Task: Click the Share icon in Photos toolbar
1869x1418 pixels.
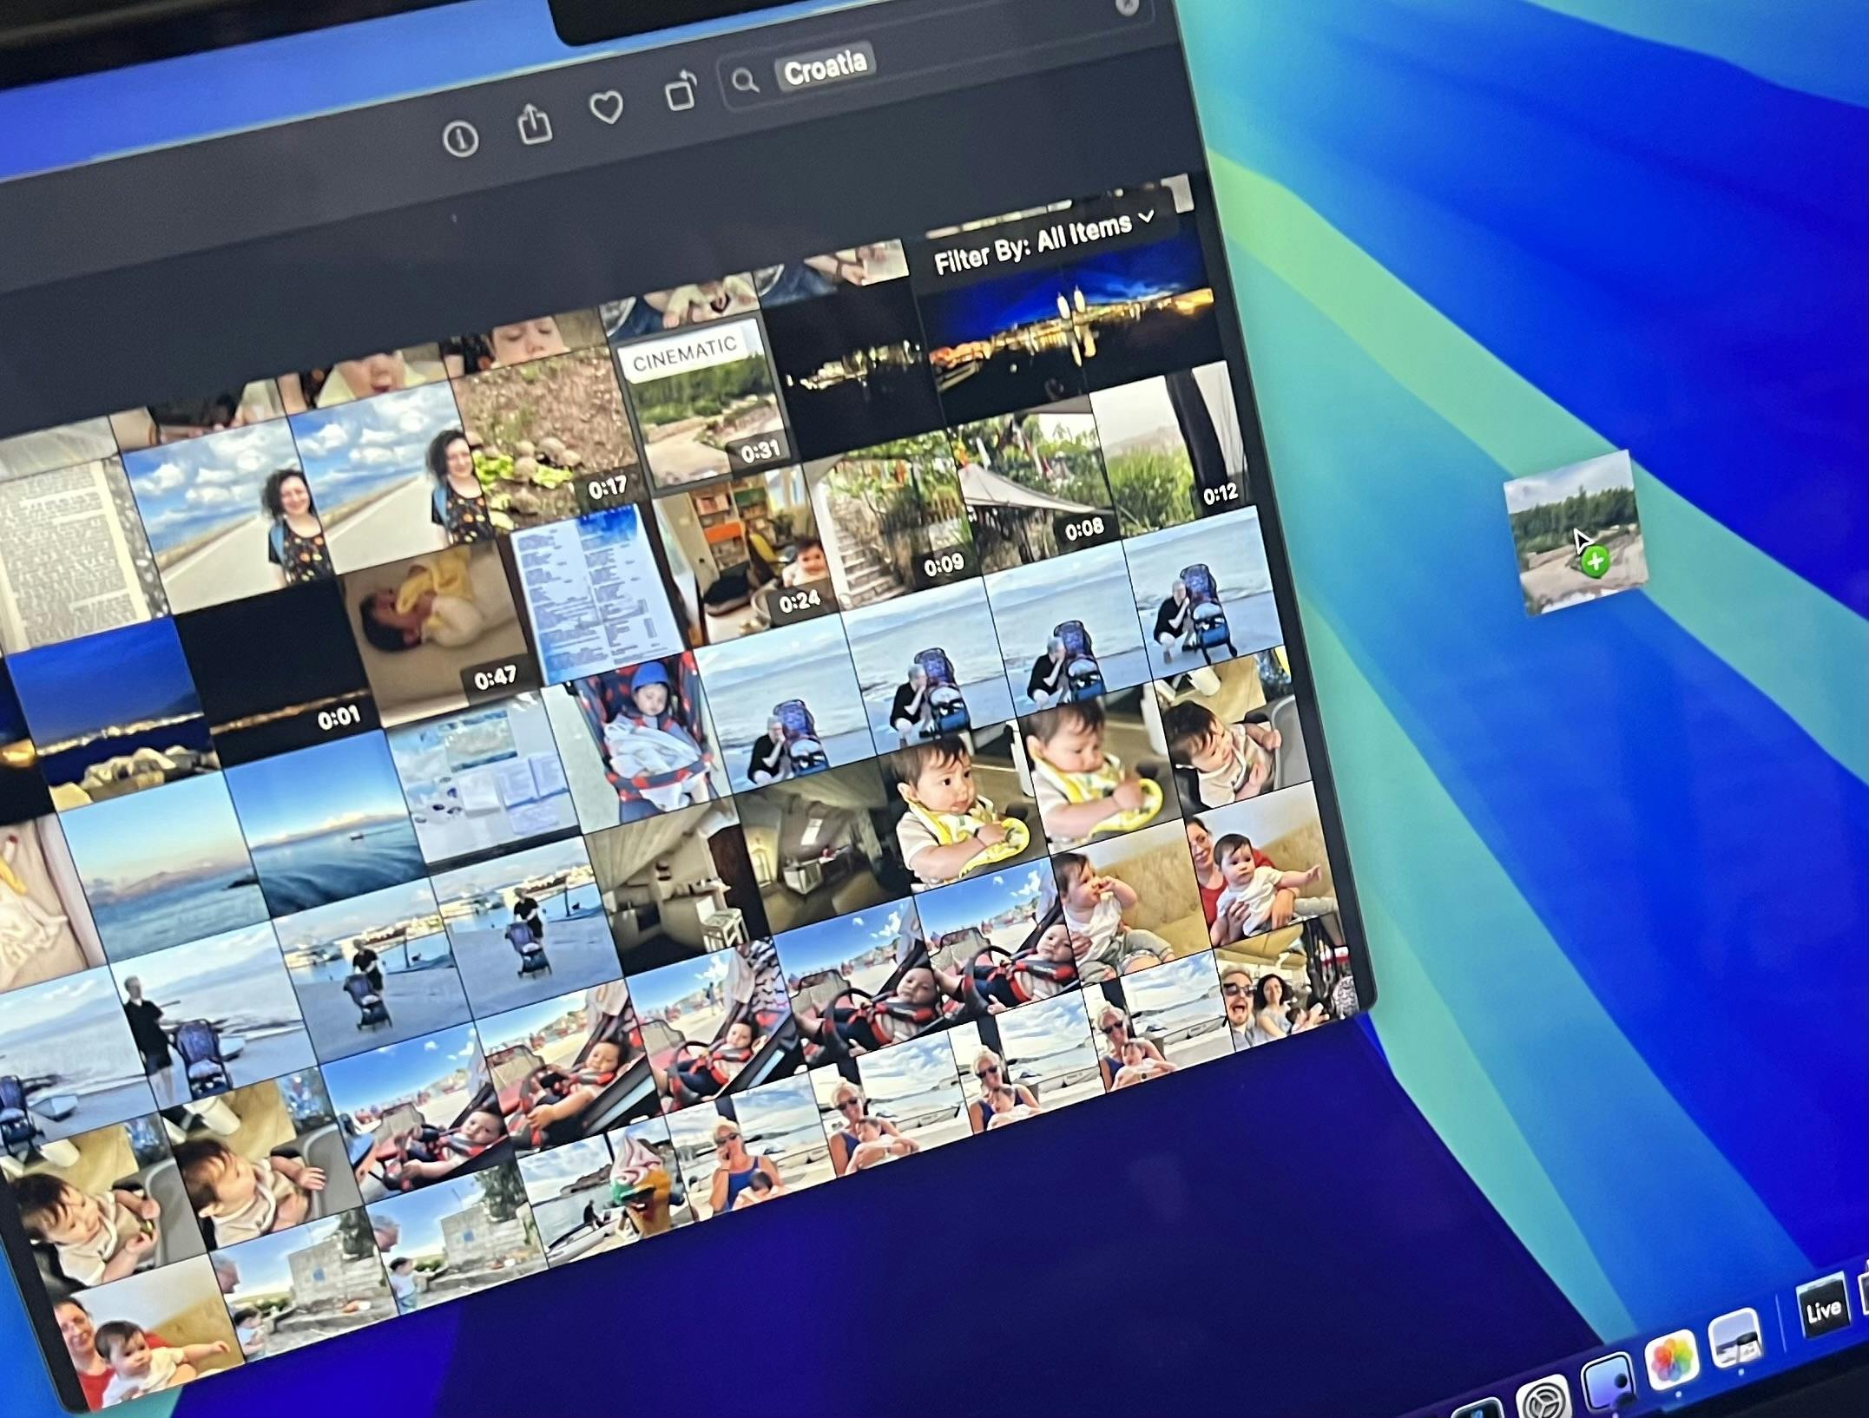Action: click(x=535, y=122)
